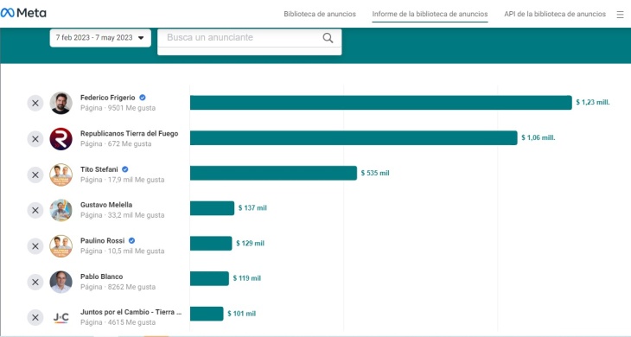The image size is (631, 337).
Task: Click the $ 1,23 mill. amount
Action: coord(593,102)
